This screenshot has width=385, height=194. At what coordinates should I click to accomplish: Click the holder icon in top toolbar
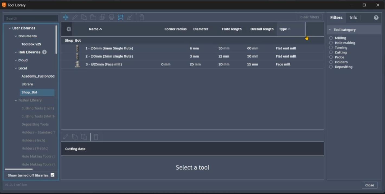pyautogui.click(x=111, y=17)
